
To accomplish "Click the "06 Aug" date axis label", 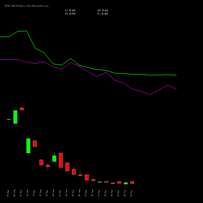I will (x=14, y=193).
